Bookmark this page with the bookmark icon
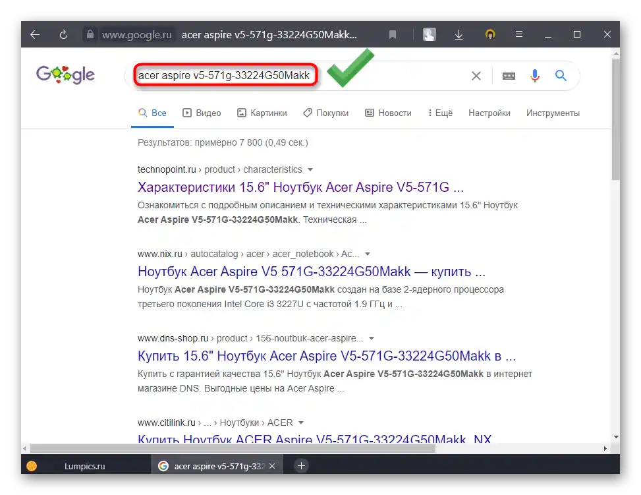Screen dimensions: 641x495 pos(393,35)
